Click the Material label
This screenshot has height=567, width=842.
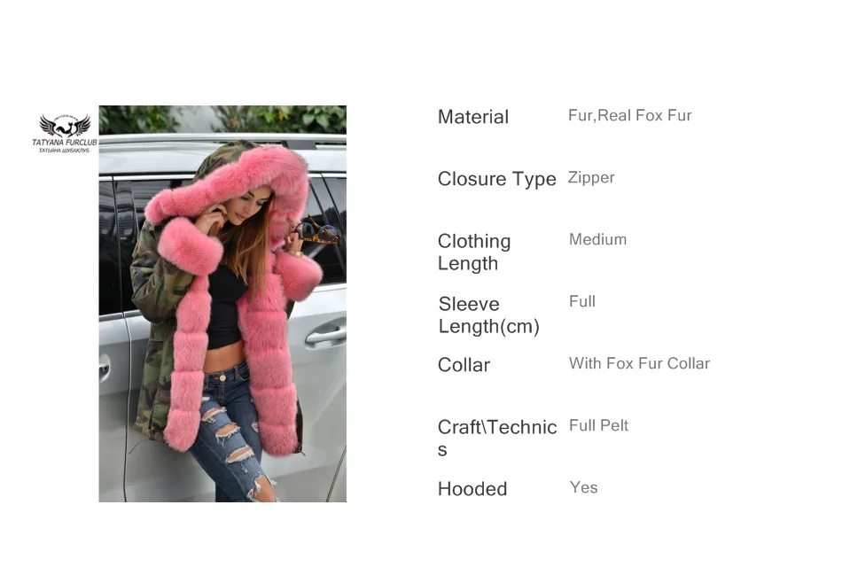472,117
